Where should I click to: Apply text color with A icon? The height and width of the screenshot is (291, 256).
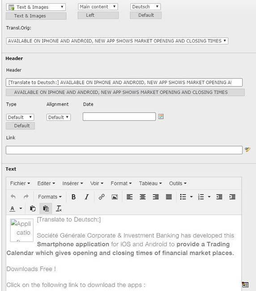[13, 208]
